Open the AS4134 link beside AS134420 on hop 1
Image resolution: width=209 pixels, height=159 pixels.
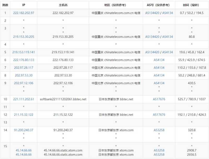click(168, 13)
